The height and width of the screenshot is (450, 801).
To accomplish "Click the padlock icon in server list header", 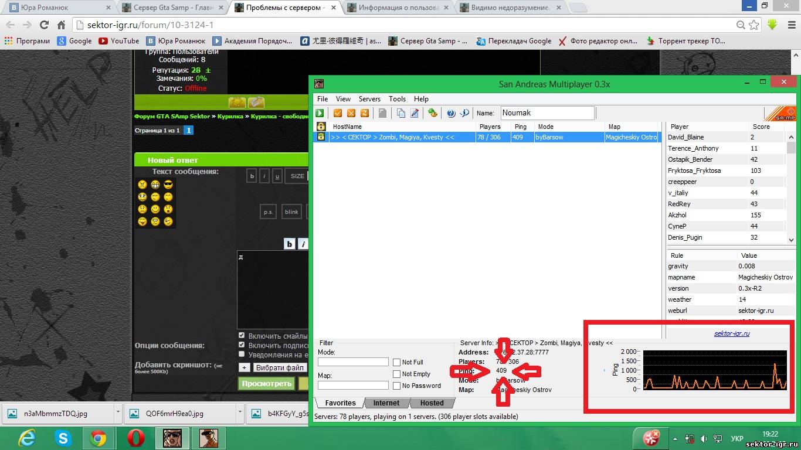I will click(x=321, y=127).
